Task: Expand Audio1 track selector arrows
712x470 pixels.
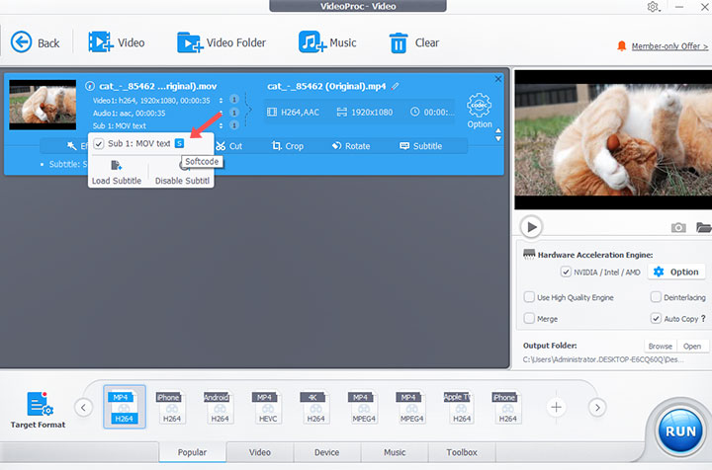Action: point(222,113)
